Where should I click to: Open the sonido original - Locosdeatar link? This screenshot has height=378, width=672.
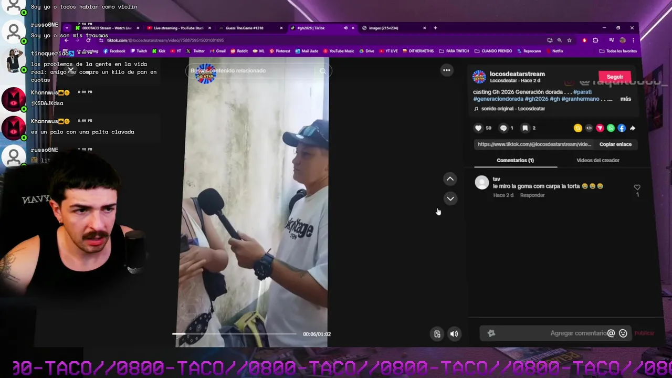tap(513, 109)
